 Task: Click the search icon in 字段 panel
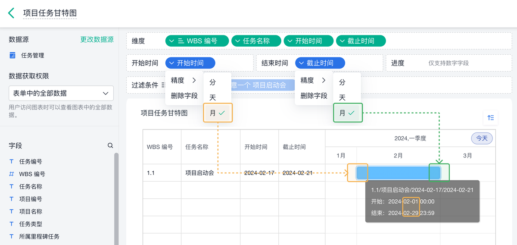point(110,146)
